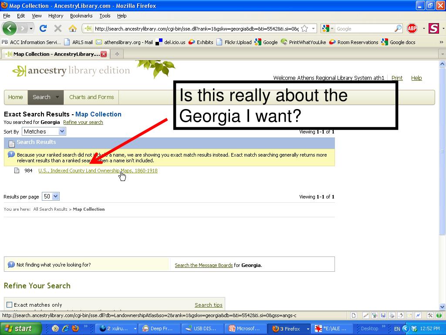Click the Help link at top right
446x335 pixels.
416,78
